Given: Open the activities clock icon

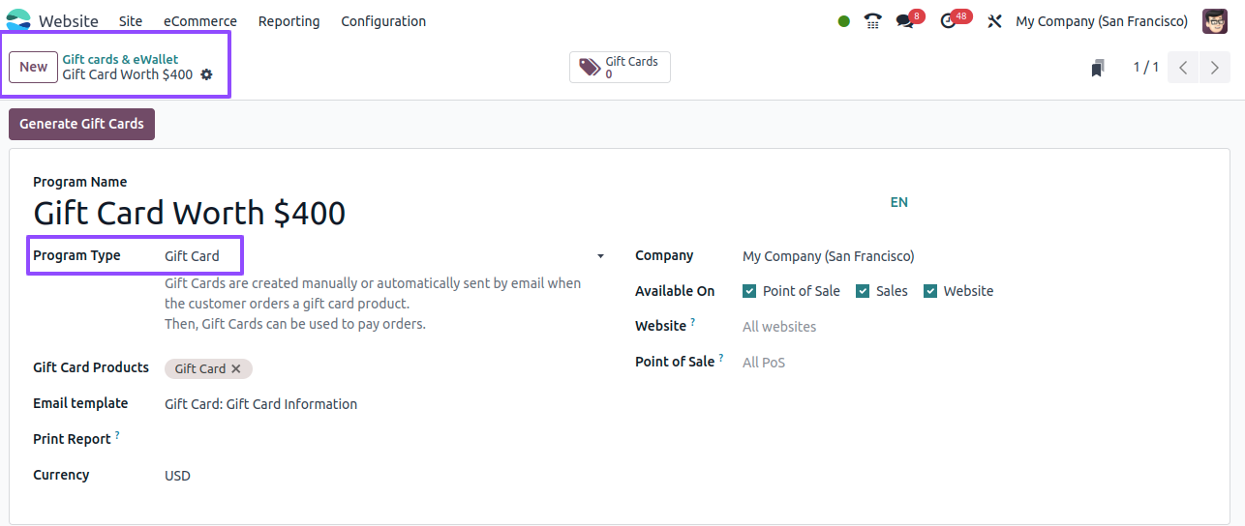Looking at the screenshot, I should (949, 21).
